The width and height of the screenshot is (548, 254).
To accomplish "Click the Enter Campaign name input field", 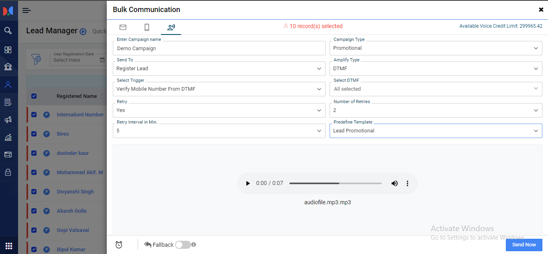I will click(219, 49).
